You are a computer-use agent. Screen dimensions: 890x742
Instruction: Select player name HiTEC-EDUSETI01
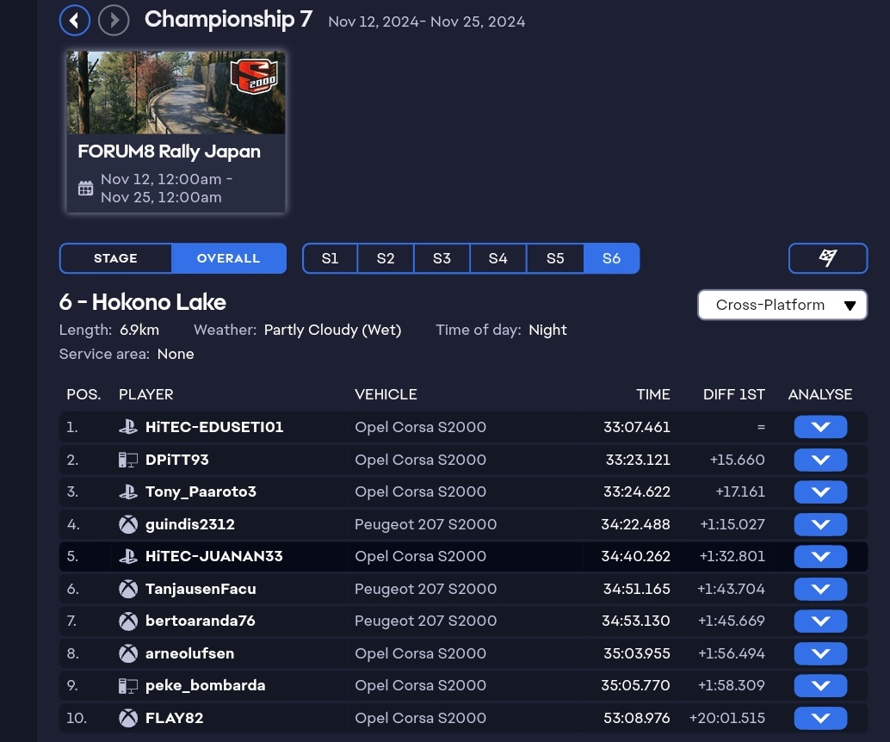coord(214,427)
